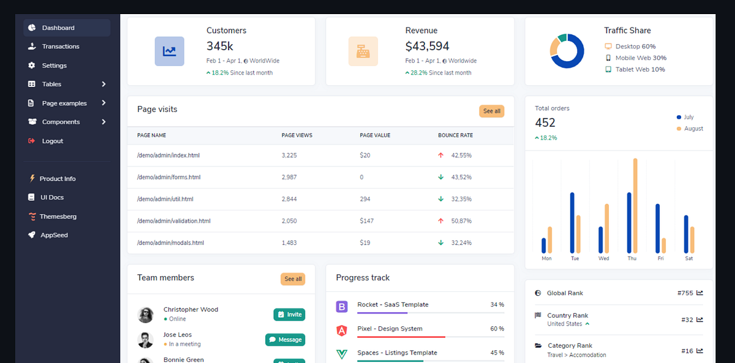Click the Customers chart icon card graphic
735x363 pixels.
169,51
